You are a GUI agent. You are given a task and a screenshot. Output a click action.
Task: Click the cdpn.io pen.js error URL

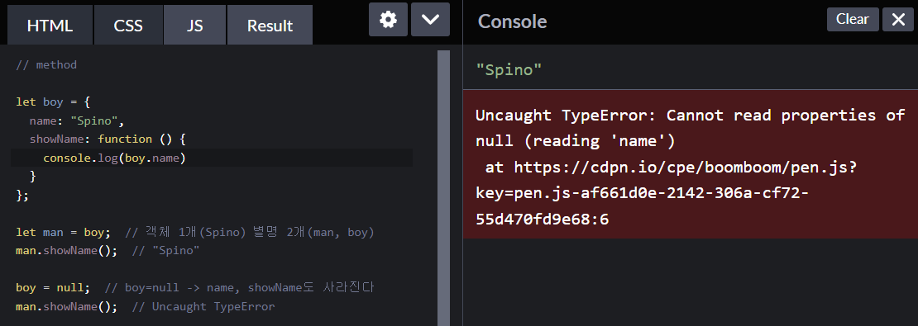667,193
